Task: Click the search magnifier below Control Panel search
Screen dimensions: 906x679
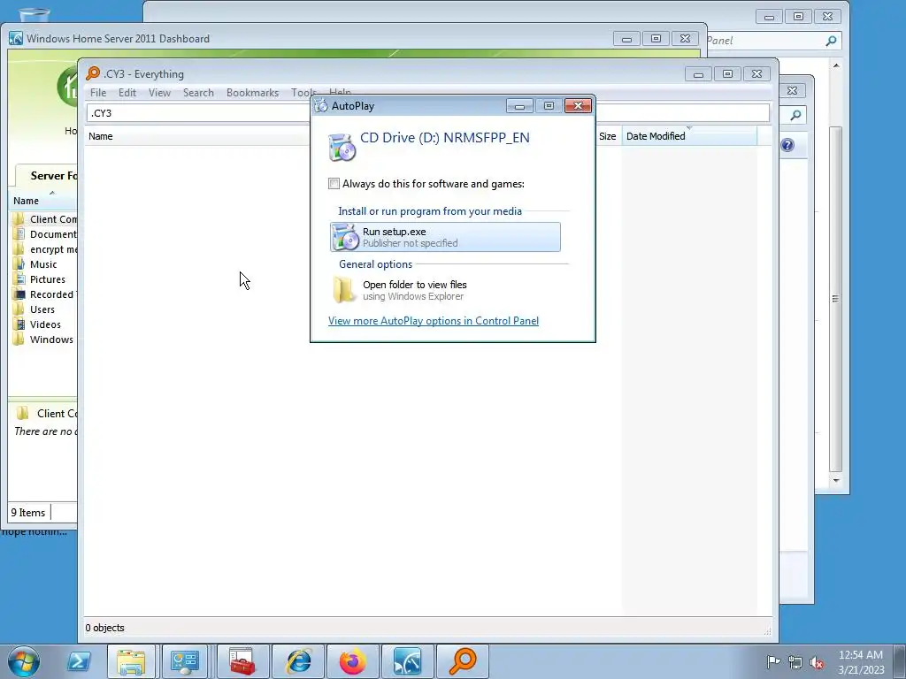Action: 795,115
